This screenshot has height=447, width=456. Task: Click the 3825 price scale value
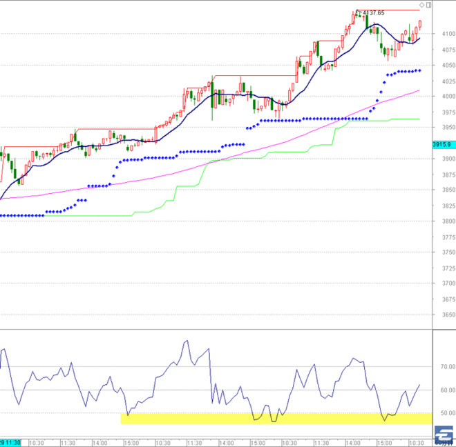[x=448, y=206]
